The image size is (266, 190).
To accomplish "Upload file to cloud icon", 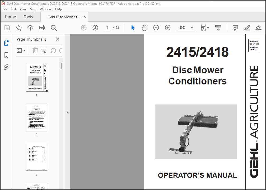I will [30, 28].
